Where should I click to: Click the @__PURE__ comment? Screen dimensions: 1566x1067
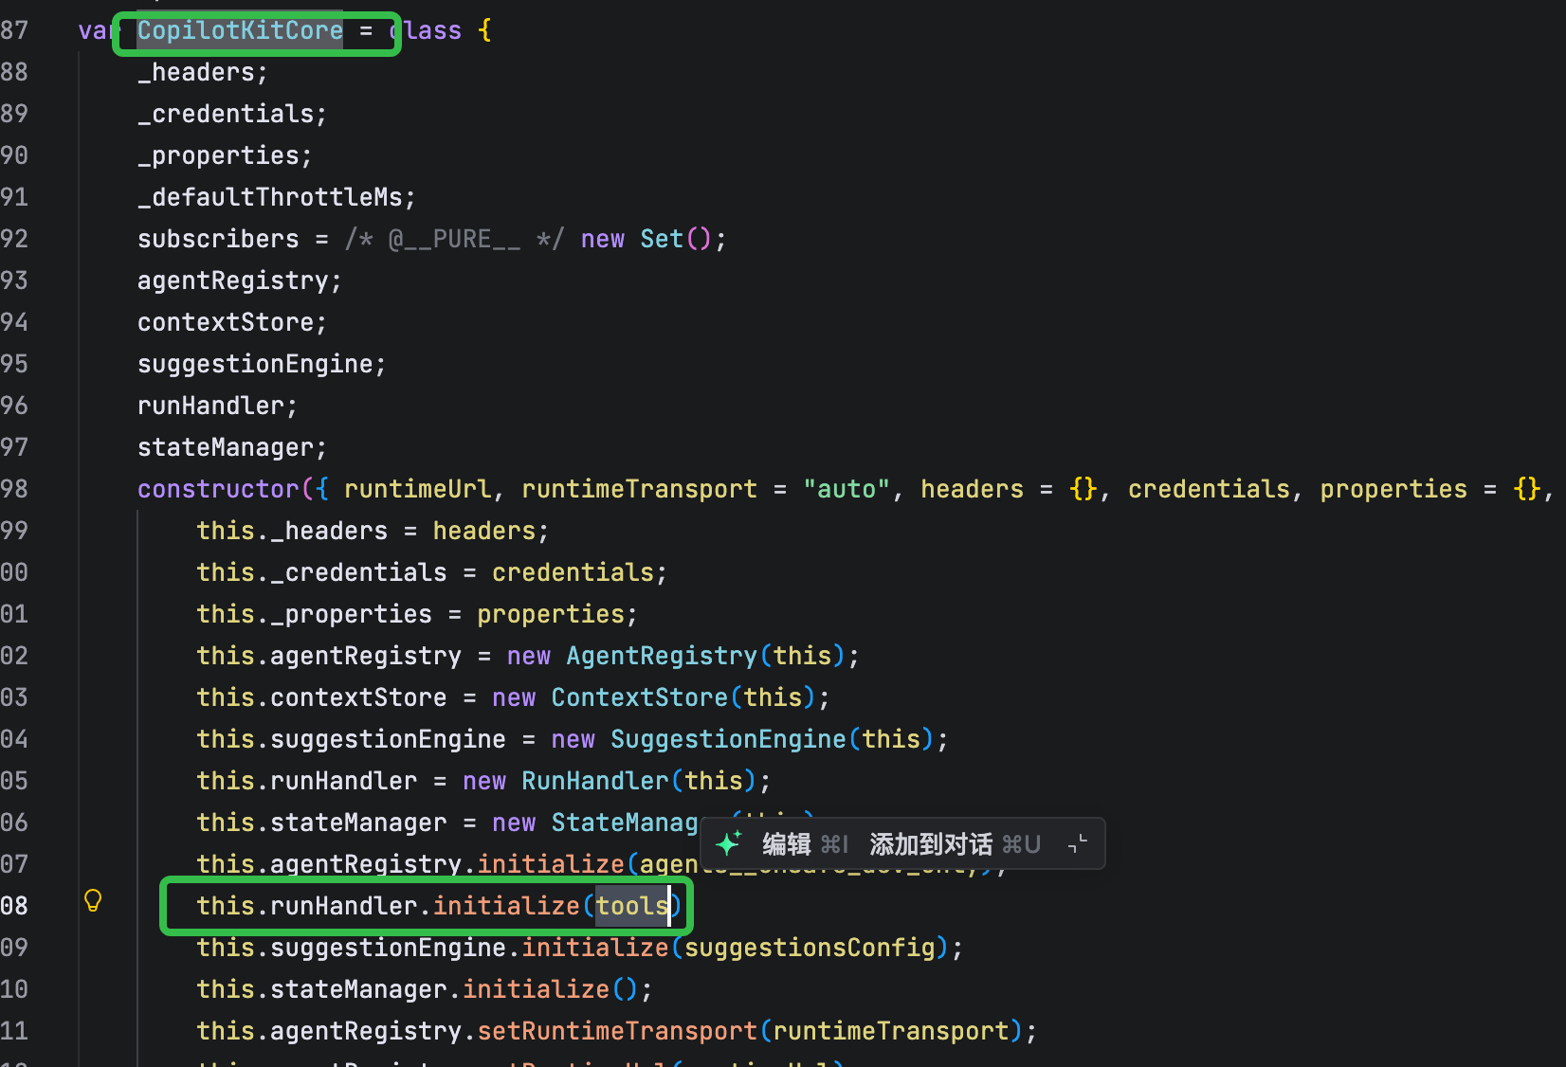pyautogui.click(x=454, y=239)
